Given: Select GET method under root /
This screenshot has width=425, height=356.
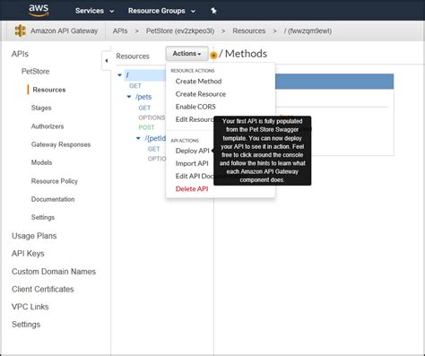Looking at the screenshot, I should click(135, 86).
